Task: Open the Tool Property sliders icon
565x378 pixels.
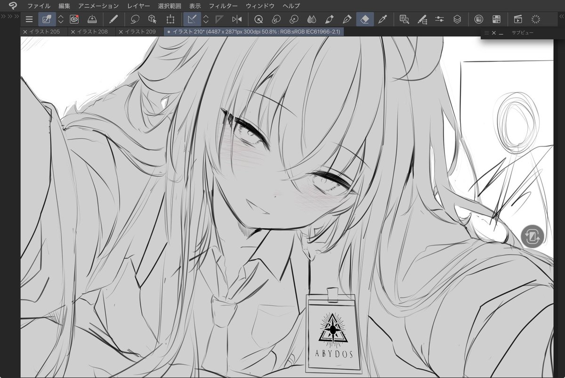Action: click(440, 19)
